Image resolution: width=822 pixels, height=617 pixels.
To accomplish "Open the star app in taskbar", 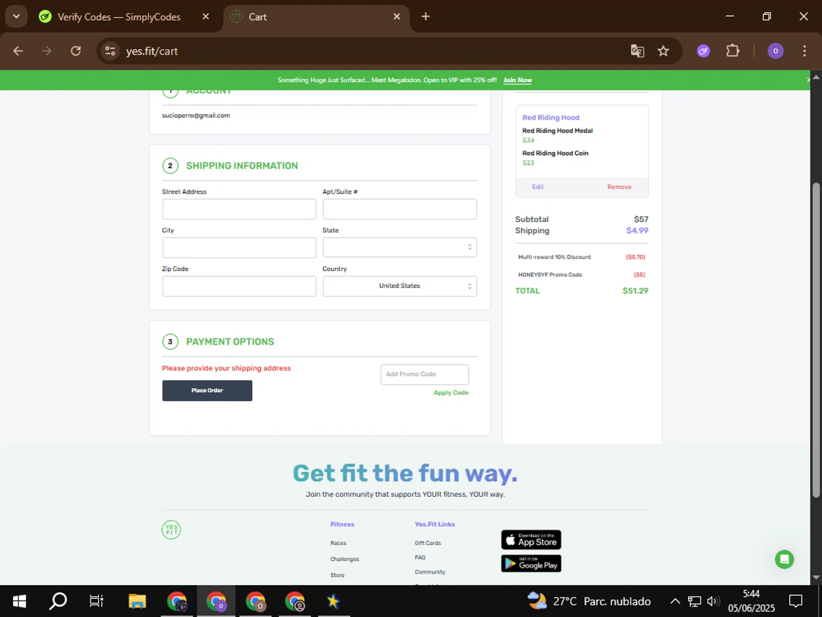I will pos(333,601).
